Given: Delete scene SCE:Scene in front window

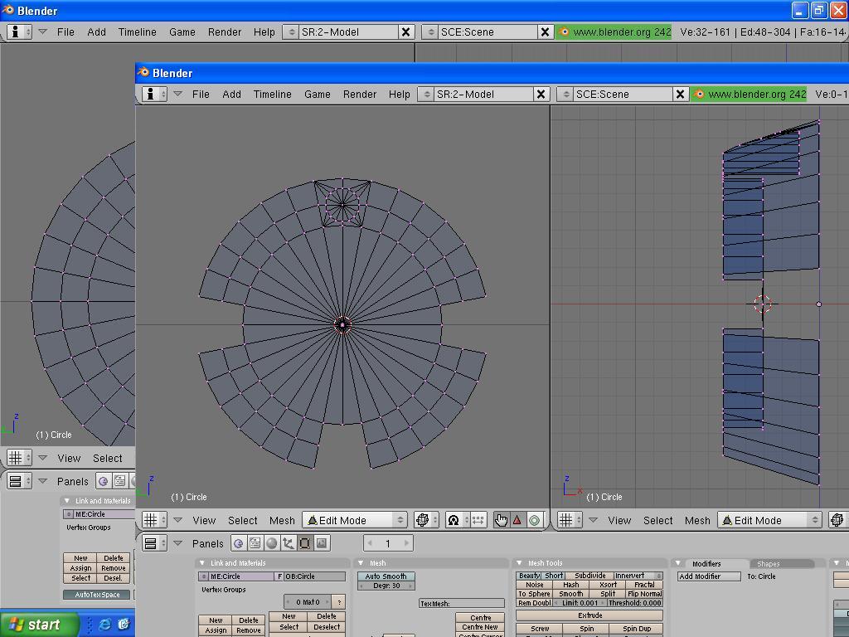Looking at the screenshot, I should tap(680, 95).
